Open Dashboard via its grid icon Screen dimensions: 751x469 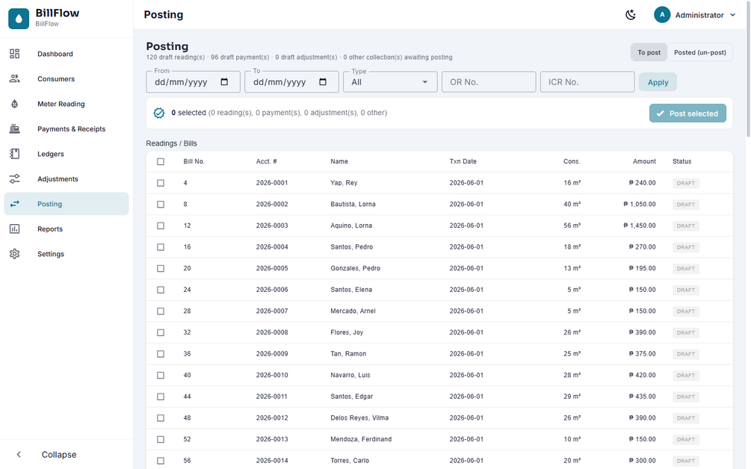[15, 54]
